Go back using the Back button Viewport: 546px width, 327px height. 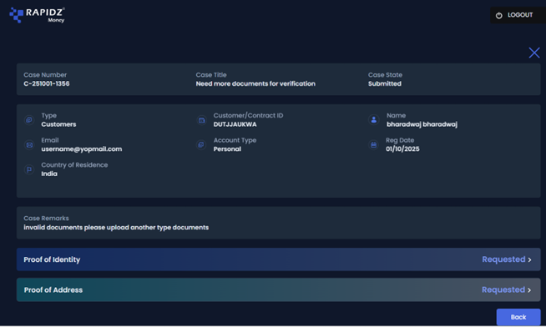[x=518, y=317]
